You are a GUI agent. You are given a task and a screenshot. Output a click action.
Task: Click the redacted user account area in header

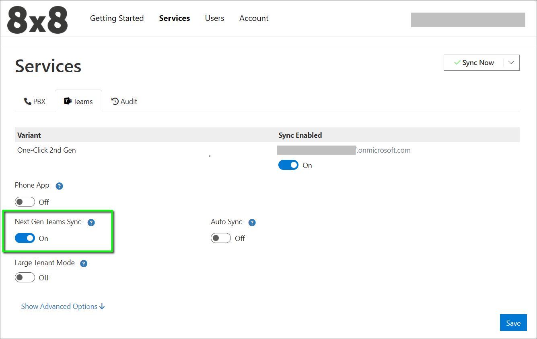click(x=468, y=20)
